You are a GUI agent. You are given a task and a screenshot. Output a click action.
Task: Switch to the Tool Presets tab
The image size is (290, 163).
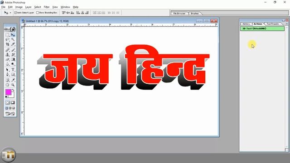[x=273, y=24]
